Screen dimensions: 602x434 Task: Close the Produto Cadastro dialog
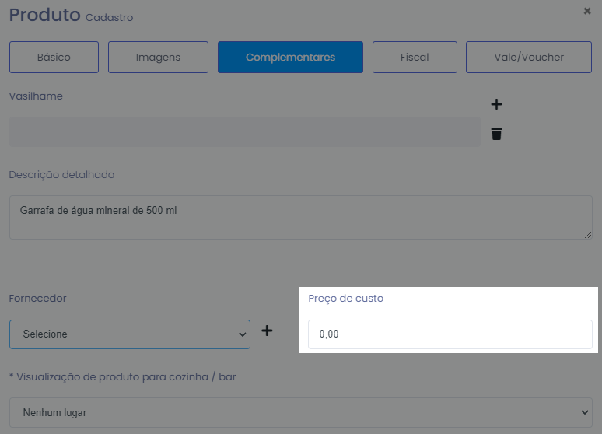(587, 11)
